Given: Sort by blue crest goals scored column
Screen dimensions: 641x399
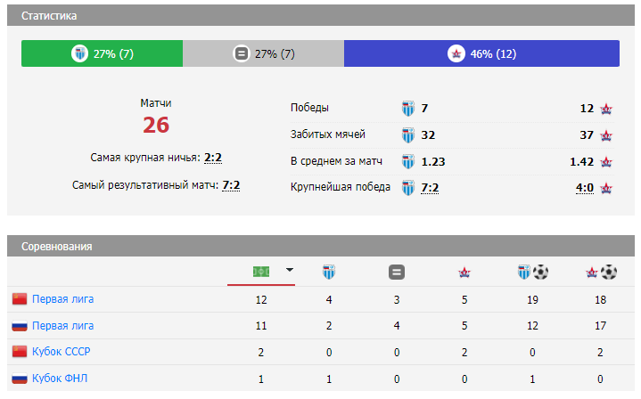Looking at the screenshot, I should point(532,272).
